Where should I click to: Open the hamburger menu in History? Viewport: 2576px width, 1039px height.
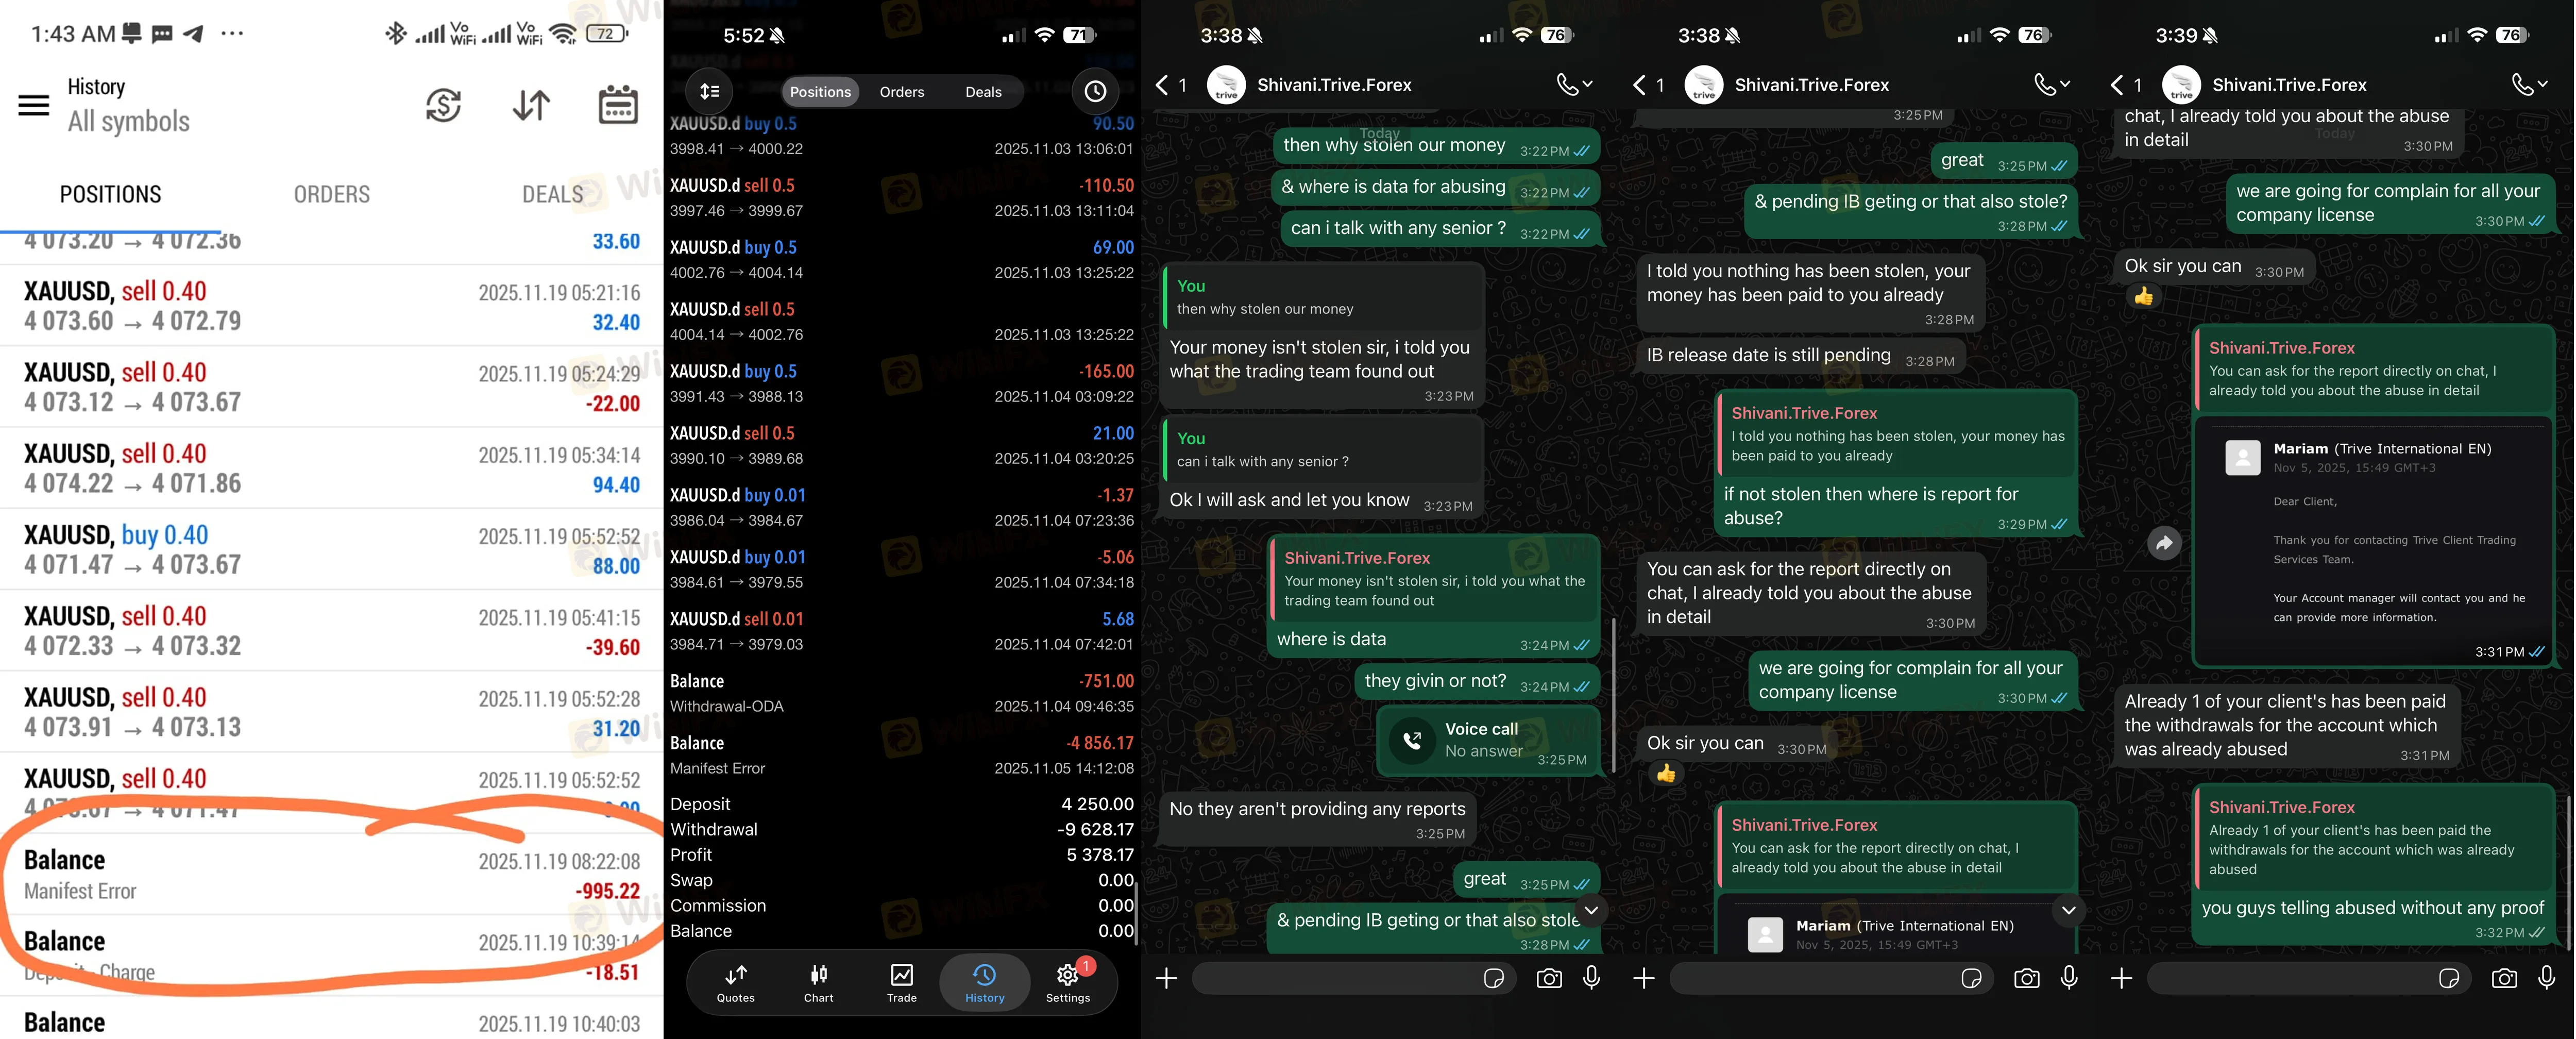pyautogui.click(x=33, y=105)
